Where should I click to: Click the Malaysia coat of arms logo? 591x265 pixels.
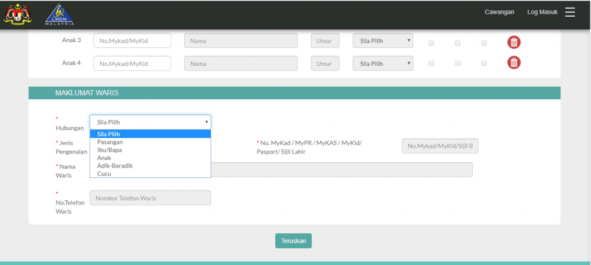click(18, 14)
